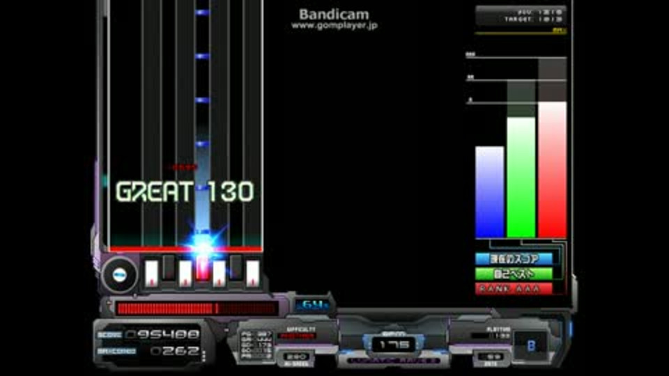The width and height of the screenshot is (669, 376).
Task: Click the BPM display showing 175
Action: point(393,345)
